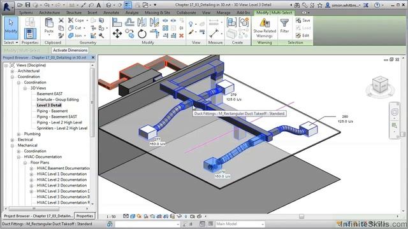Screen dimensions: 408x229
Task: Click the Align tool icon
Action: (117, 22)
